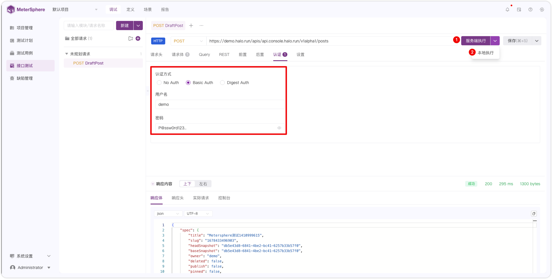
Task: Add a new folder under 全部请求
Action: [131, 38]
